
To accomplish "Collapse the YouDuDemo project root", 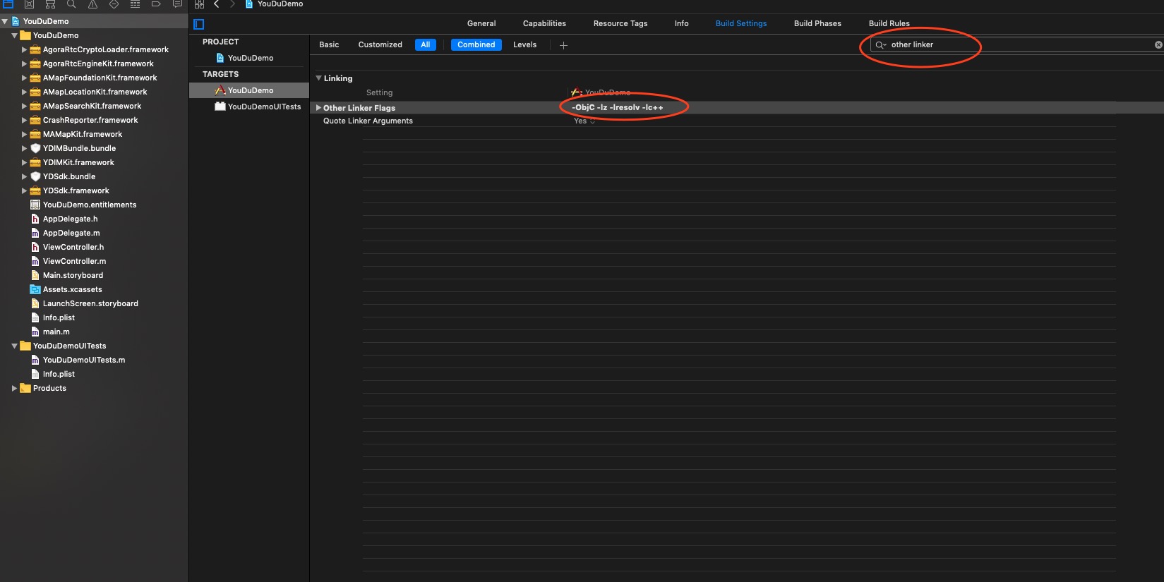I will (5, 21).
